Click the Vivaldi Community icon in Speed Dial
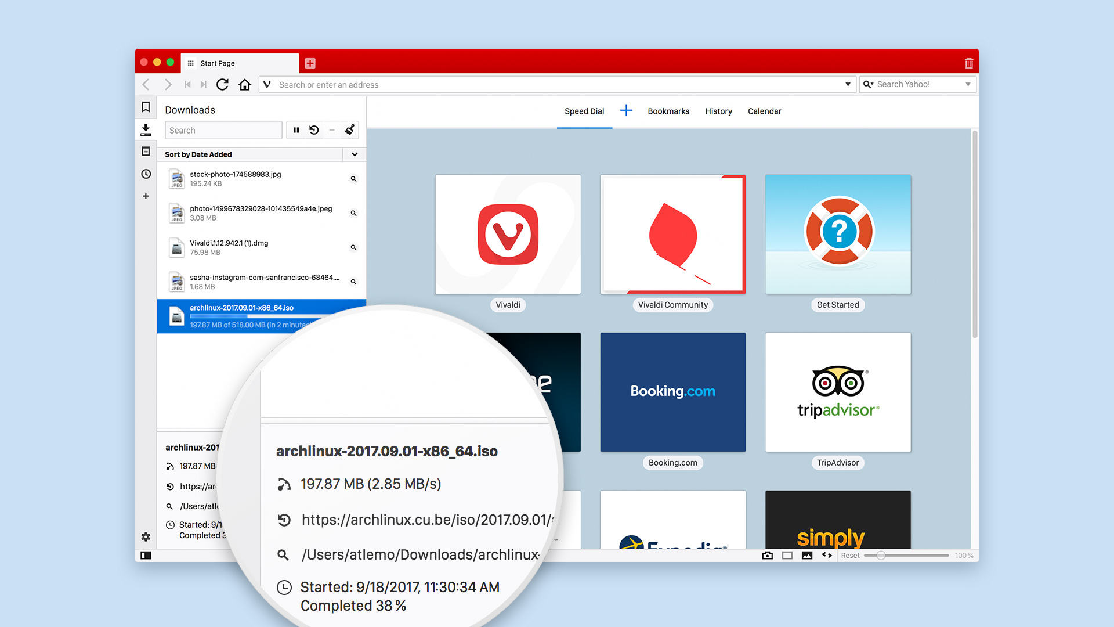 [672, 233]
